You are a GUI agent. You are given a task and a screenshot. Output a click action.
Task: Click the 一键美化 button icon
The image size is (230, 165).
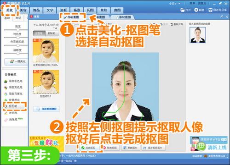[x=11, y=61]
